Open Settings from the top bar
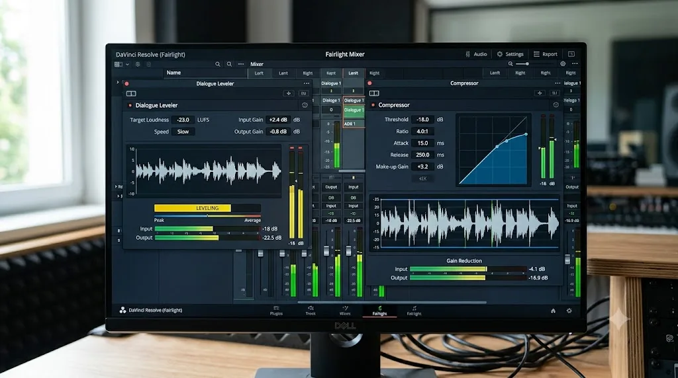Image resolution: width=678 pixels, height=378 pixels. [x=510, y=54]
